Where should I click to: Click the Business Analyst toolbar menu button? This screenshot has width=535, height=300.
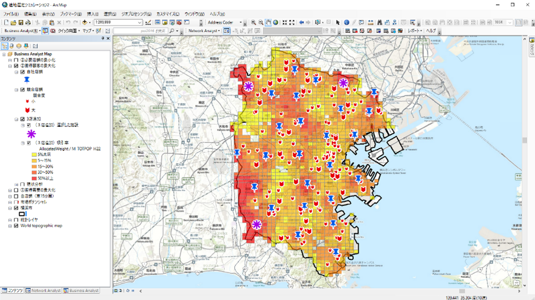(x=22, y=31)
